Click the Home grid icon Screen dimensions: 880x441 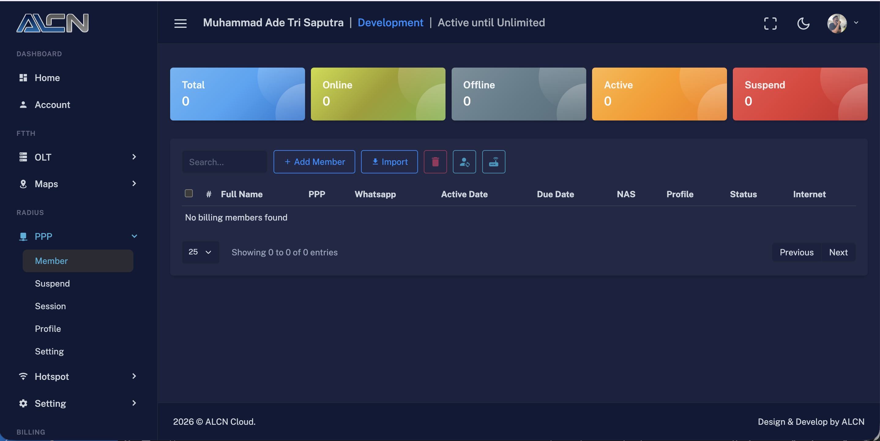pyautogui.click(x=23, y=78)
